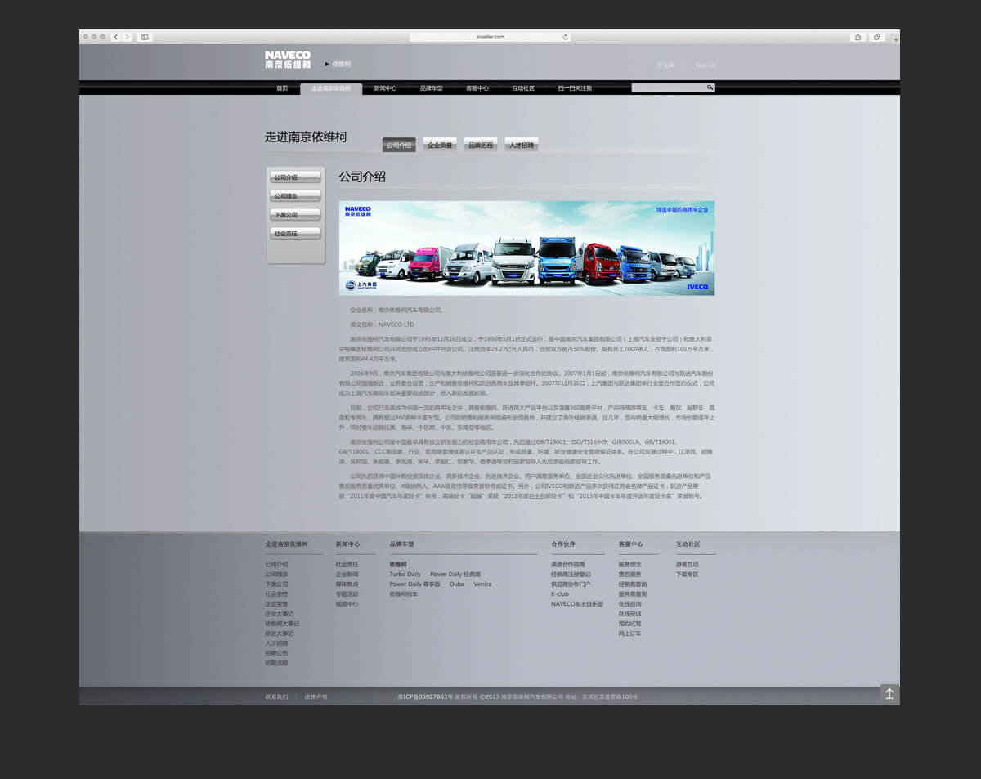Click the inseller.com address bar
This screenshot has height=779, width=981.
[490, 37]
